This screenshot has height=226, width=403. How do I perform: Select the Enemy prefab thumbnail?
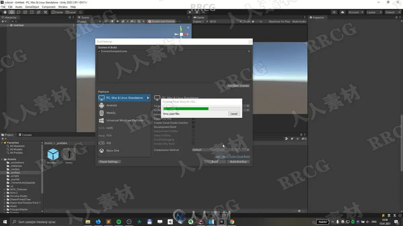click(x=69, y=155)
